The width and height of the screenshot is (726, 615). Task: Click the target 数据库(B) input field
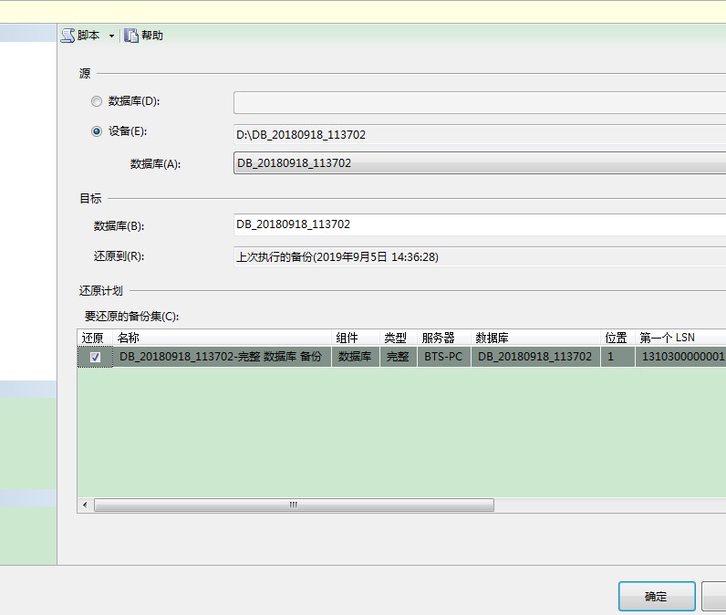click(480, 224)
